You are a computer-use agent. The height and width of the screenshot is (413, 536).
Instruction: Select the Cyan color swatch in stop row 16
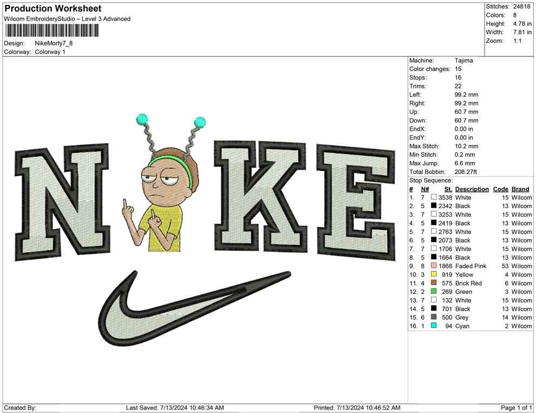point(433,326)
